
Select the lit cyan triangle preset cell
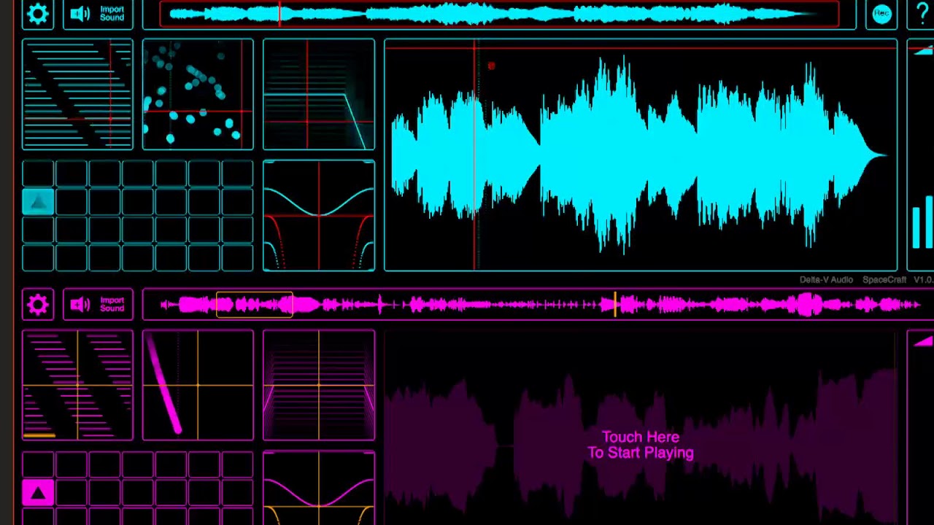[38, 202]
